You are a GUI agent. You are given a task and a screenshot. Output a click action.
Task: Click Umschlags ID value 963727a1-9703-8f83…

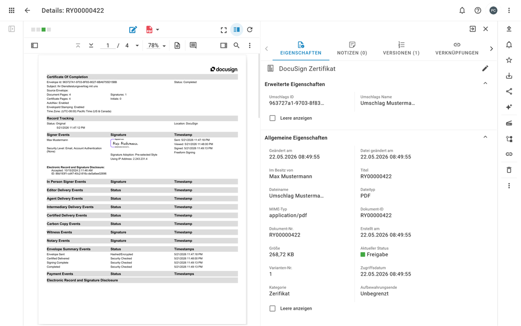click(297, 103)
